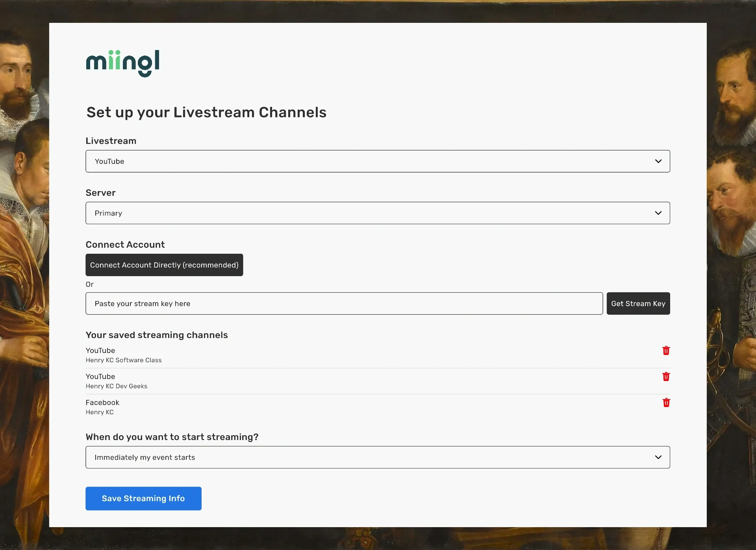Screen dimensions: 756x550
Task: Click the Connect Account label
Action: (x=125, y=244)
